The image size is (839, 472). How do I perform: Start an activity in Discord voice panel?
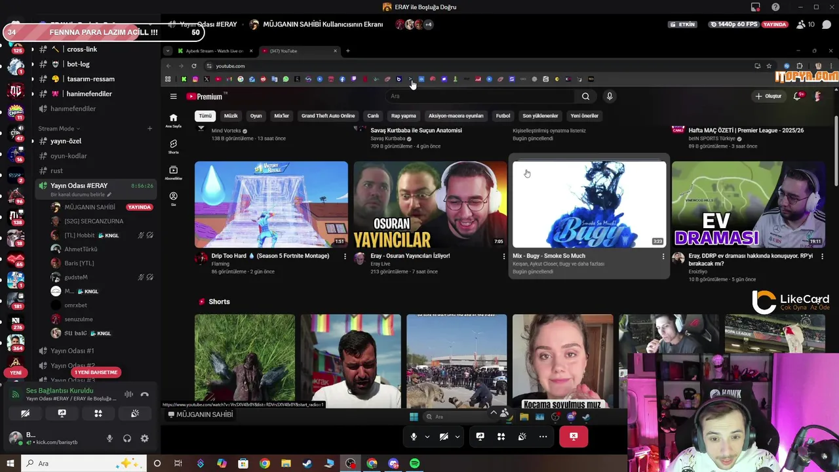98,414
